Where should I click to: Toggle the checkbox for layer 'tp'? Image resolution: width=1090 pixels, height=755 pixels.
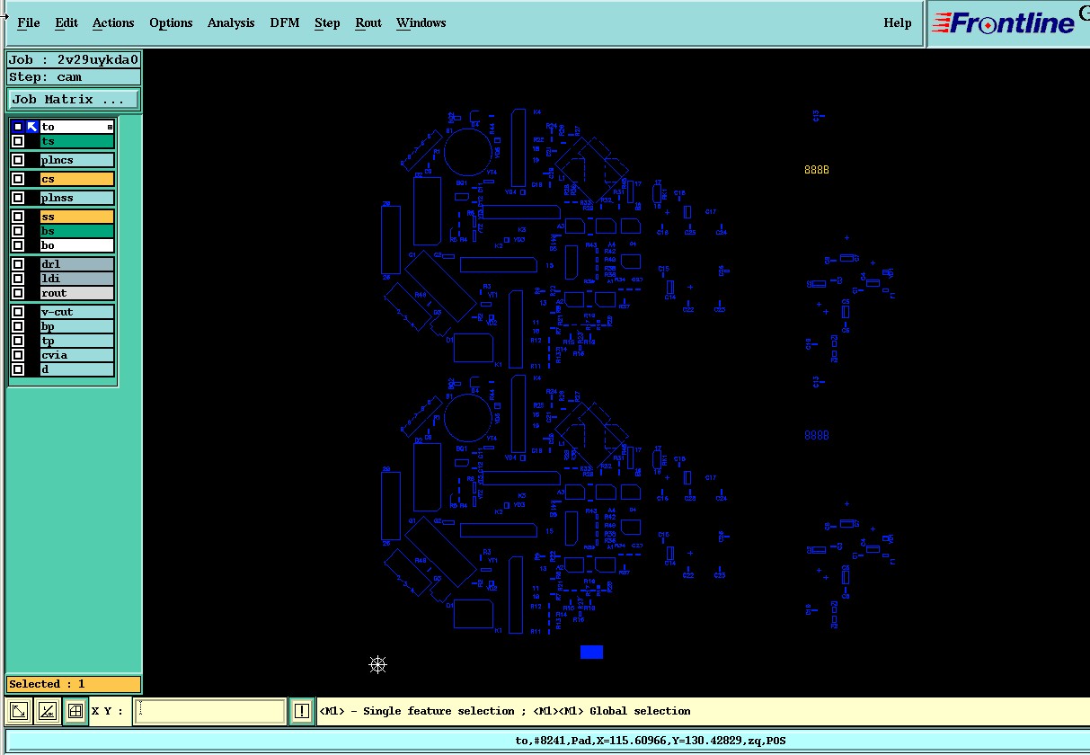tap(18, 341)
